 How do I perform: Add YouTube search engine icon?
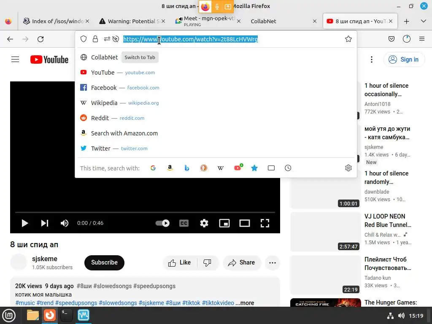pyautogui.click(x=238, y=167)
